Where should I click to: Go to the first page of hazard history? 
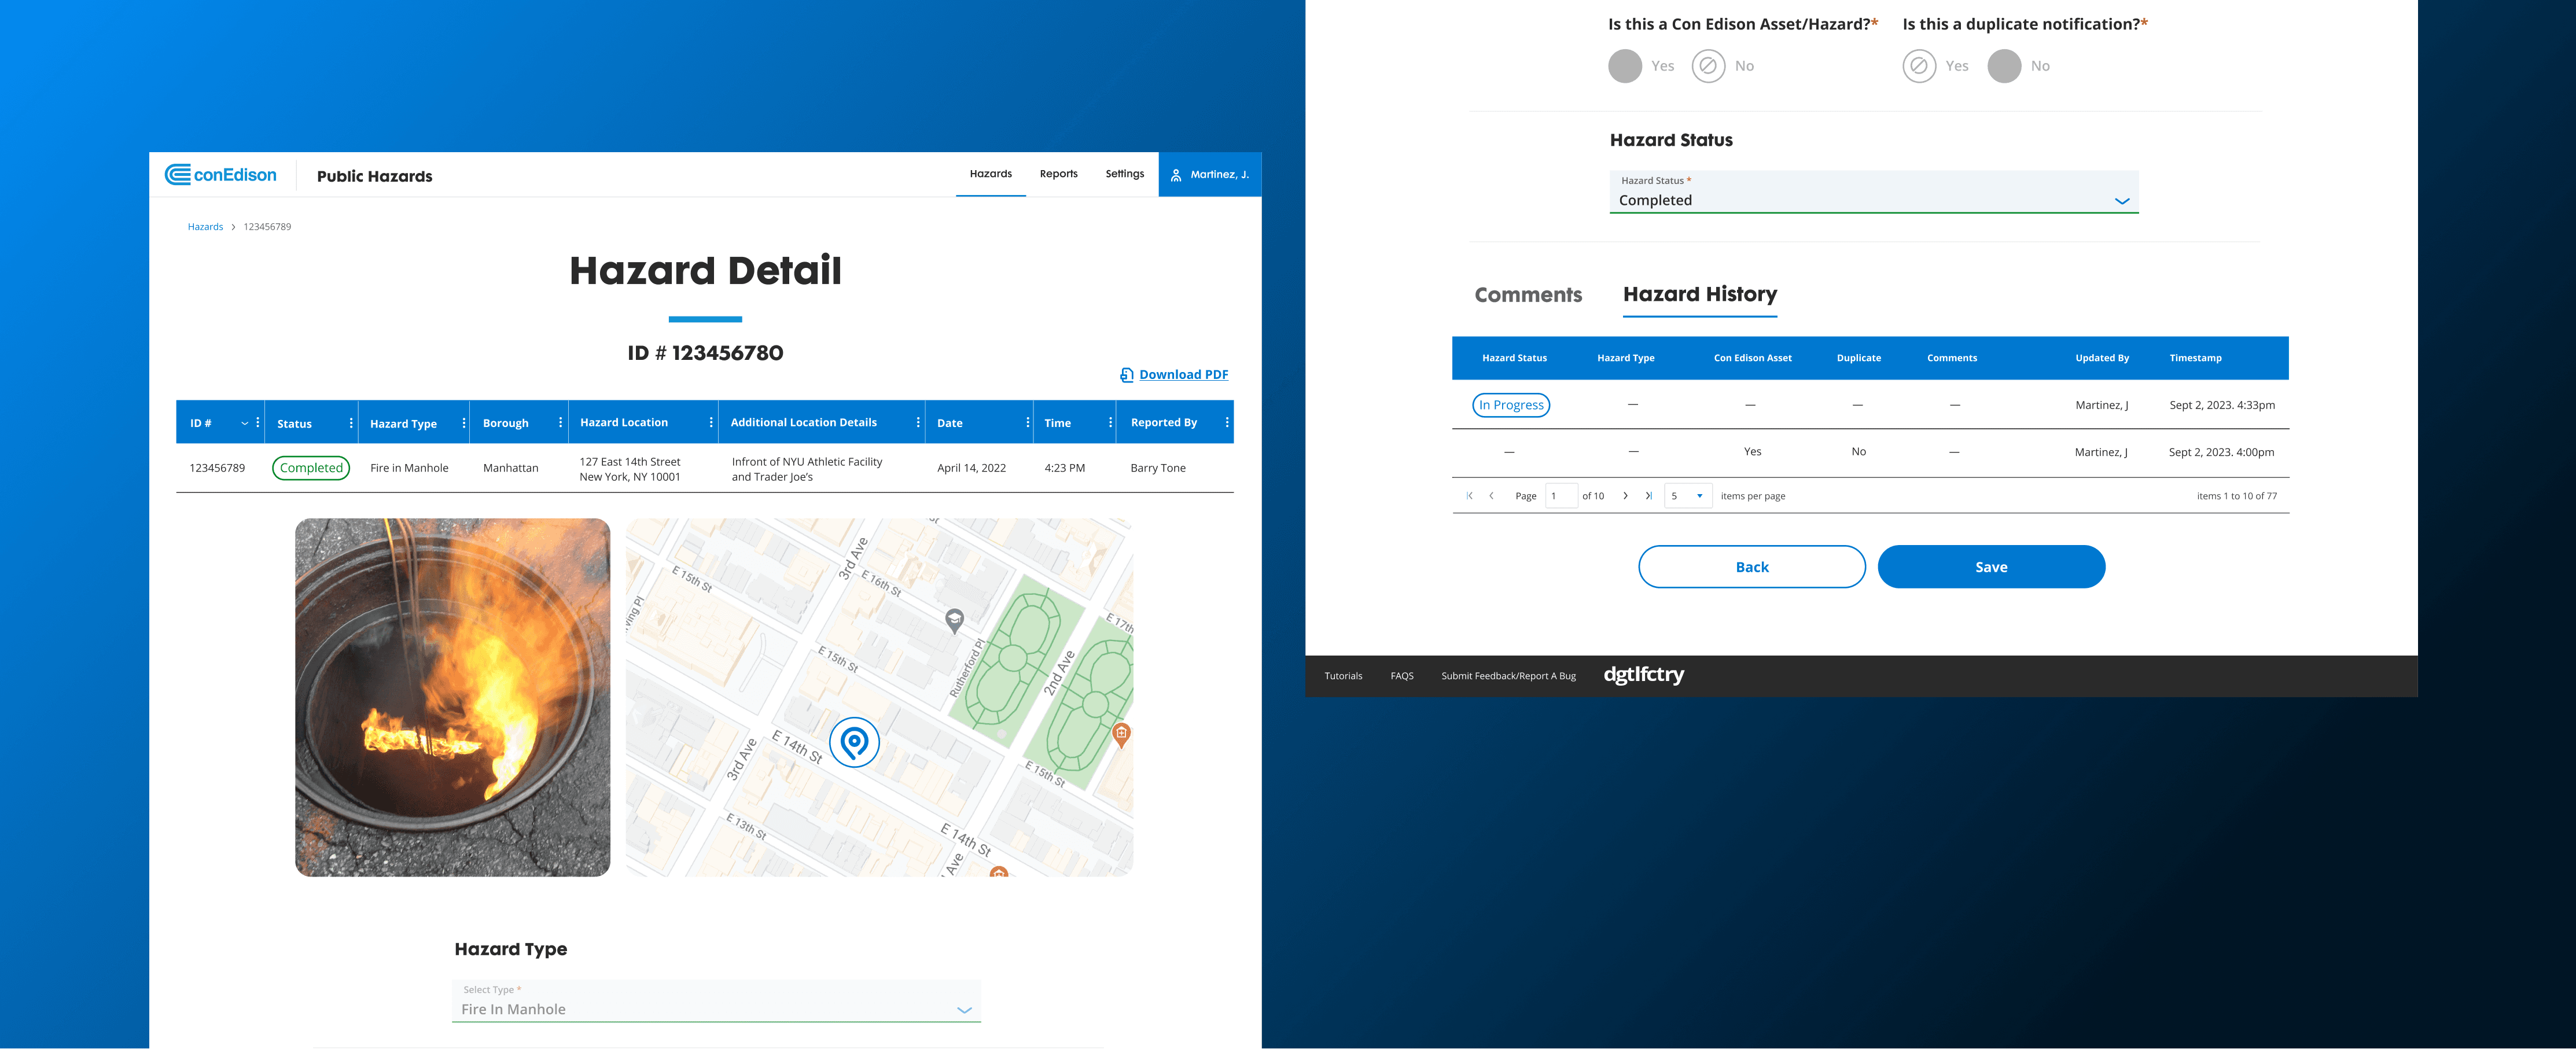[x=1469, y=495]
